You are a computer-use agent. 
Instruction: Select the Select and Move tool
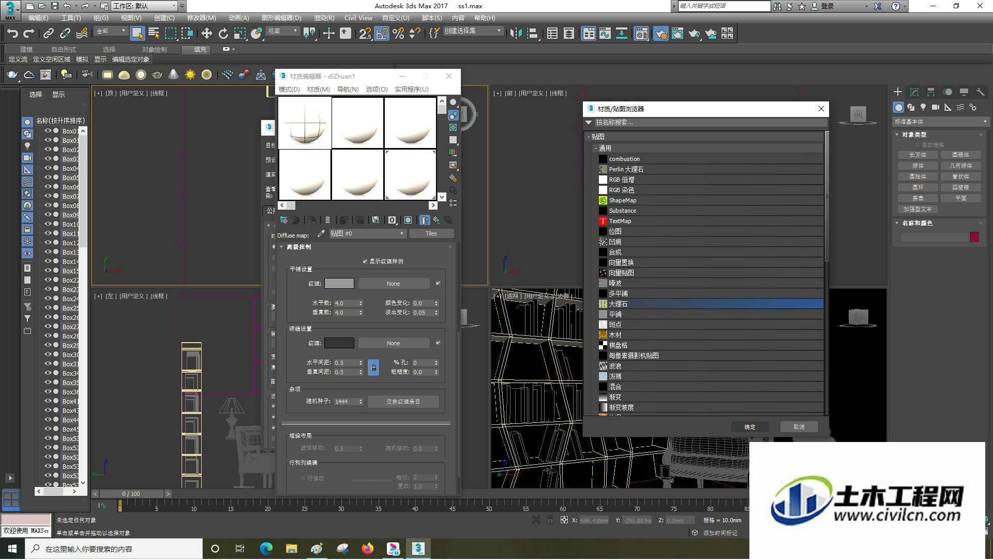(x=206, y=34)
